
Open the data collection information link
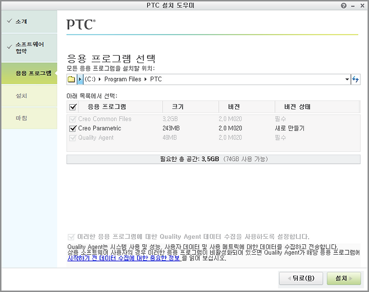click(124, 258)
